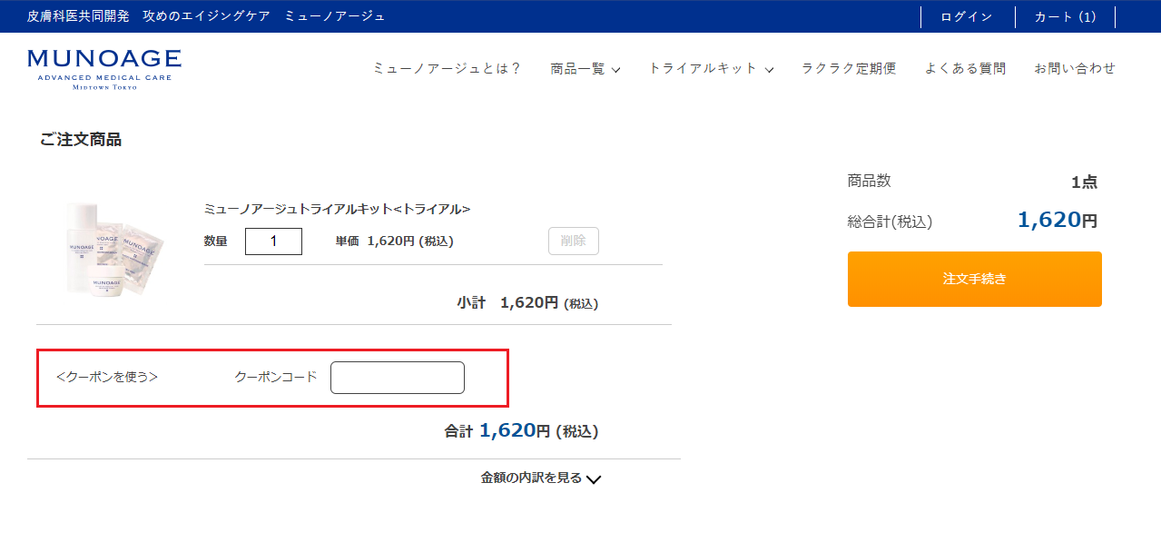Viewport: 1161px width, 542px height.
Task: Click the 小計 subtotal amount
Action: point(527,303)
